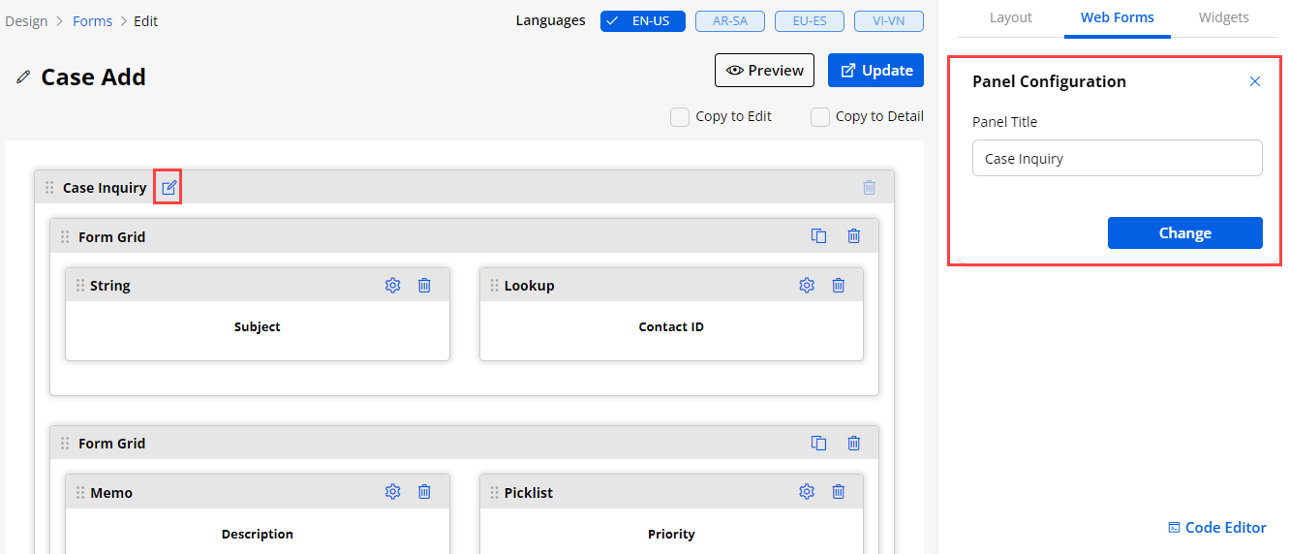The width and height of the screenshot is (1289, 554).
Task: Open settings for the Picklist Priority field
Action: pos(807,492)
